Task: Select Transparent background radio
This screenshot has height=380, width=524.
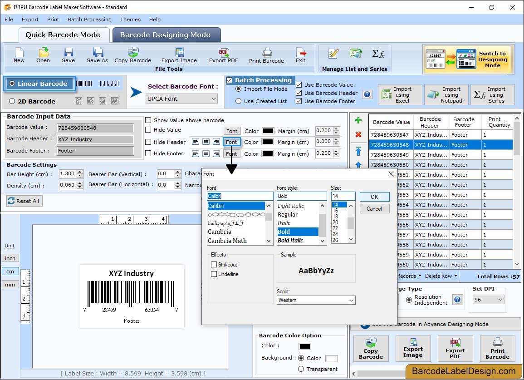Action: point(301,369)
